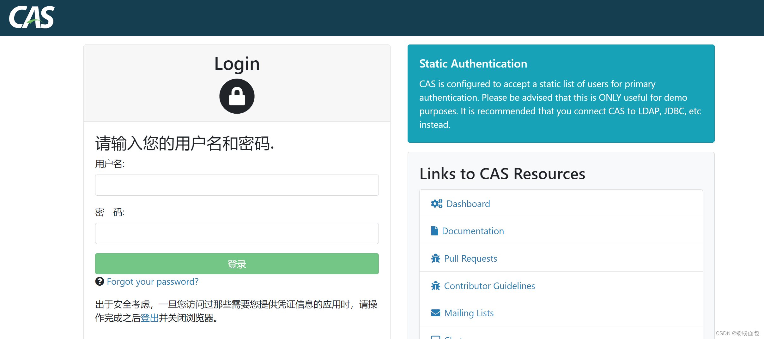Click the Links to CAS Resources heading
The width and height of the screenshot is (764, 339).
502,174
